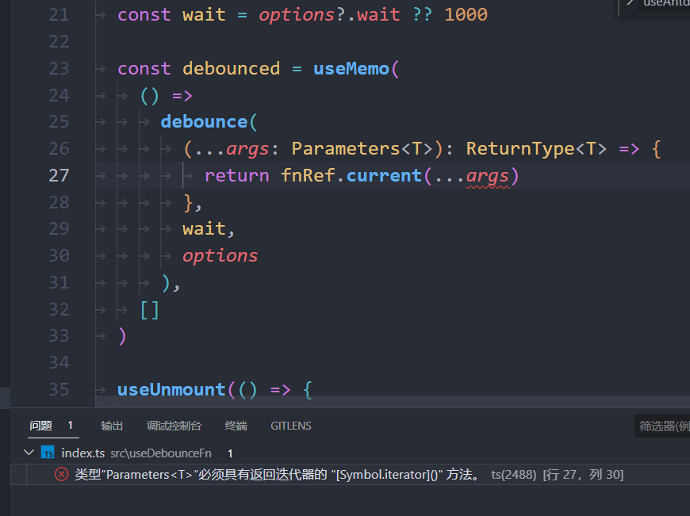Viewport: 690px width, 516px height.
Task: Select line number 27 in the gutter
Action: pyautogui.click(x=59, y=175)
